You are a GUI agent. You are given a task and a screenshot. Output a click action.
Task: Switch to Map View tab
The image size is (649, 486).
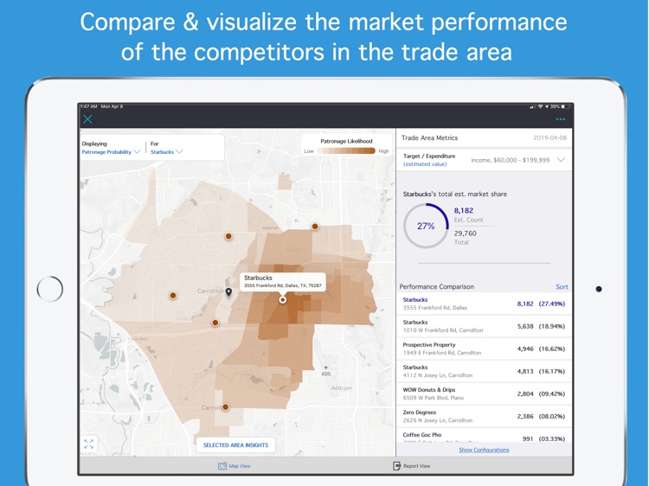point(235,466)
